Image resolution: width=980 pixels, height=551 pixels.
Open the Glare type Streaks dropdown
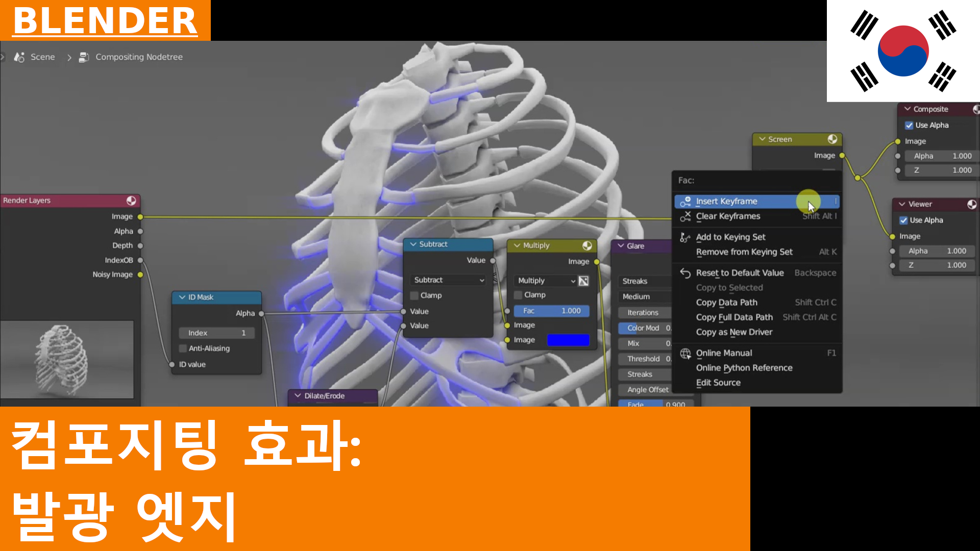click(645, 281)
